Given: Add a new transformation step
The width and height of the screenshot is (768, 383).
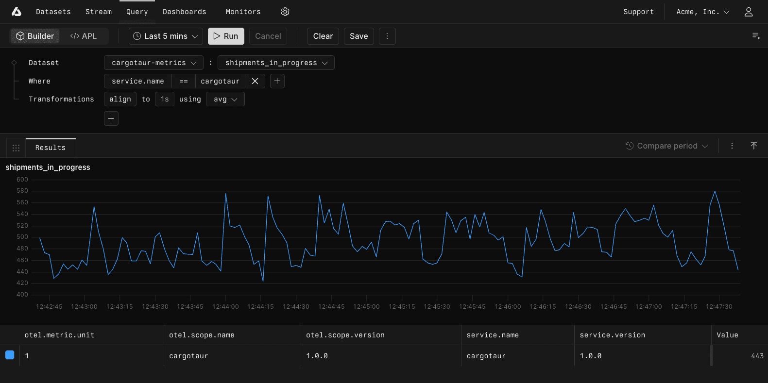Looking at the screenshot, I should point(111,118).
